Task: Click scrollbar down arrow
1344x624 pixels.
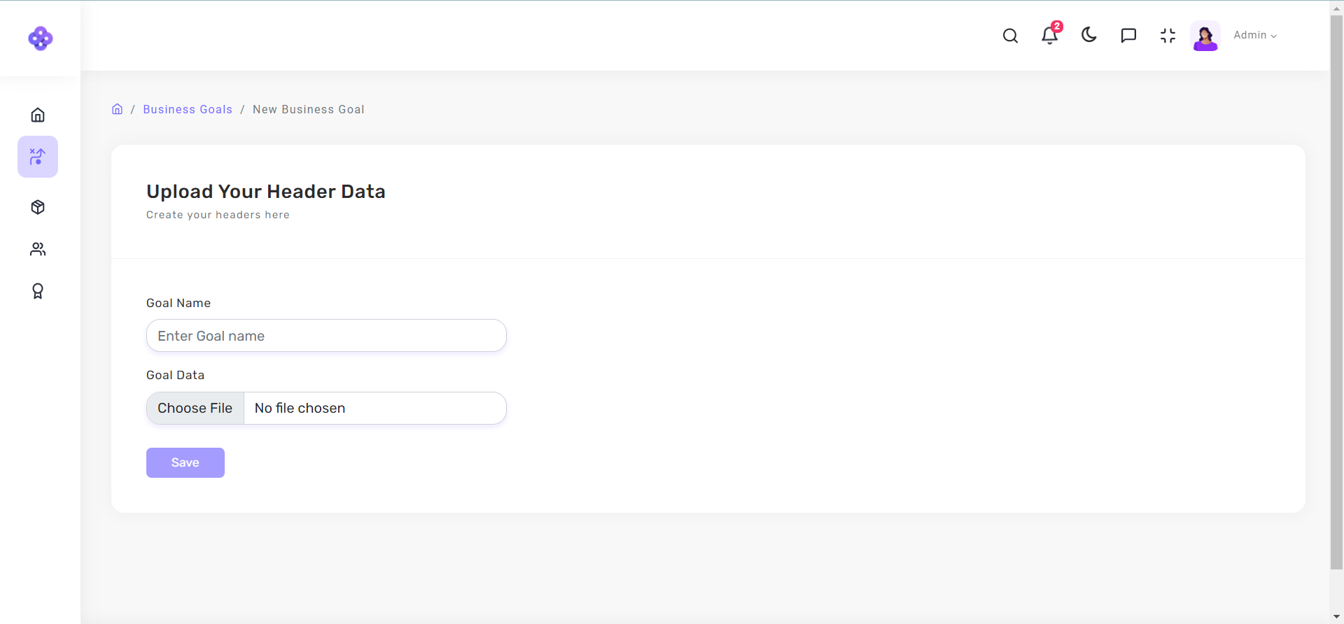Action: pos(1336,617)
